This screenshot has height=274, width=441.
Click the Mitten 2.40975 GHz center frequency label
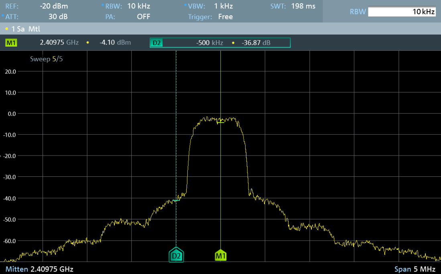pyautogui.click(x=39, y=269)
